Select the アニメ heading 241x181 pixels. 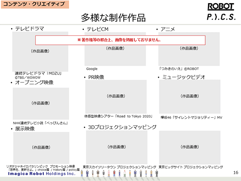coord(168,29)
